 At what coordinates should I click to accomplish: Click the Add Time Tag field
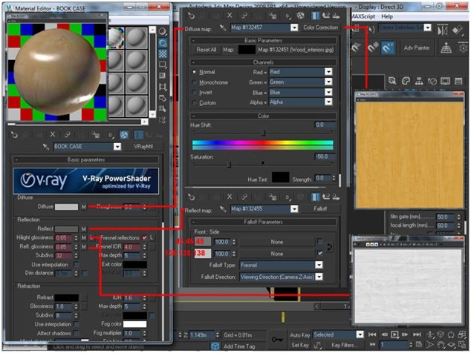coord(239,346)
